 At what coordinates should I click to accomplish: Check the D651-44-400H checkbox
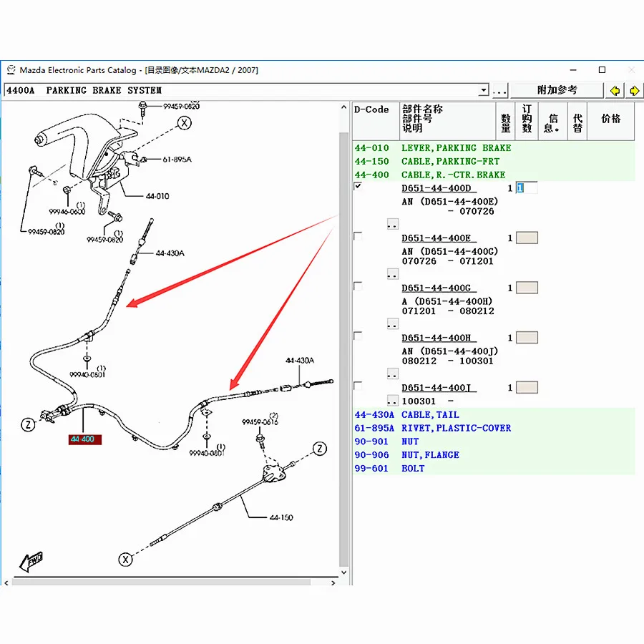358,336
